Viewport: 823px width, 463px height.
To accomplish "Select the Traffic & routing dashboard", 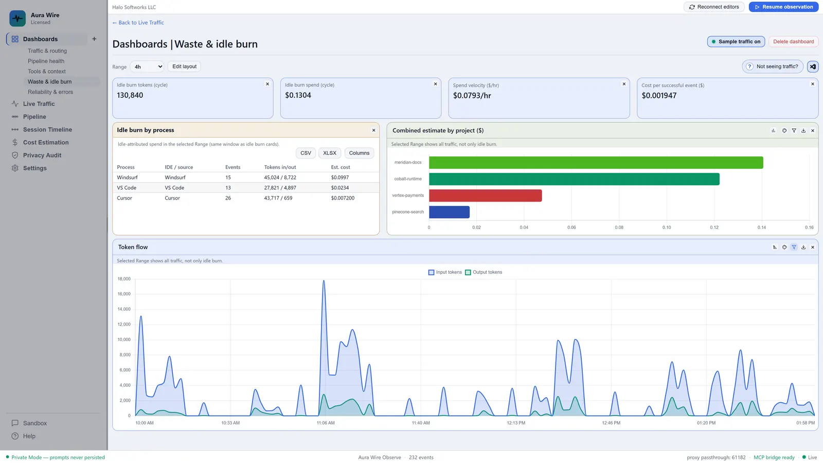I will [47, 51].
